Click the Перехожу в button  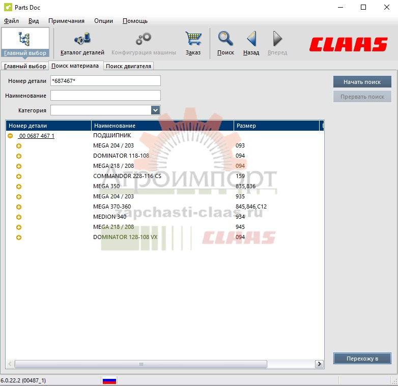[x=362, y=359]
